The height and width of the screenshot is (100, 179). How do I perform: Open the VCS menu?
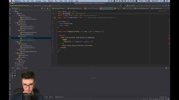pyautogui.click(x=65, y=1)
